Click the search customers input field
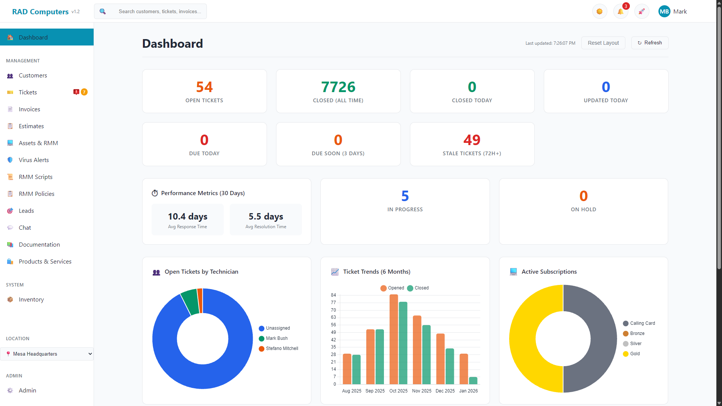Image resolution: width=722 pixels, height=406 pixels. point(160,12)
